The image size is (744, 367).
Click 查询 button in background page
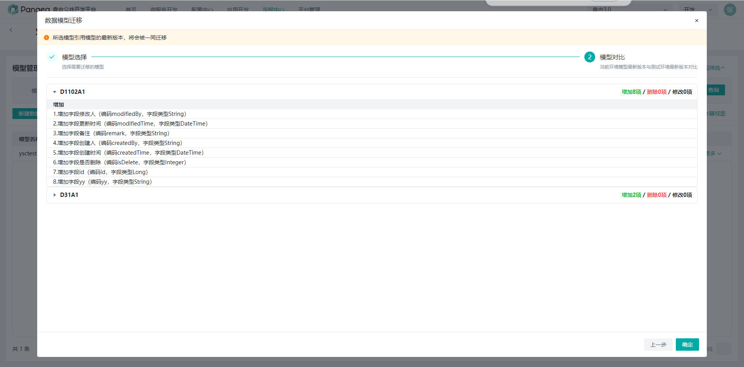(715, 90)
